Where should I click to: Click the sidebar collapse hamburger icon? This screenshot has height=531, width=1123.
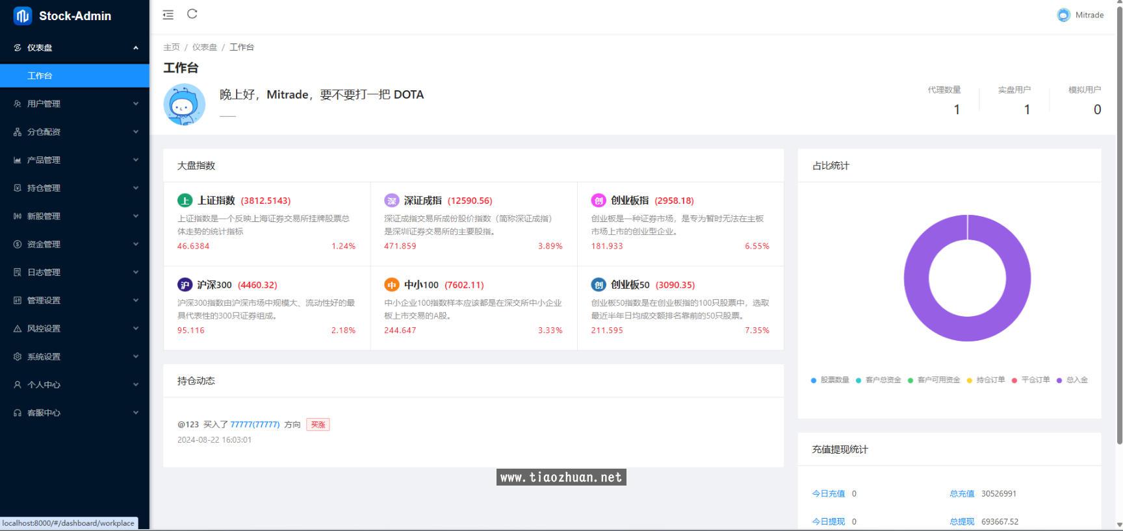click(168, 15)
